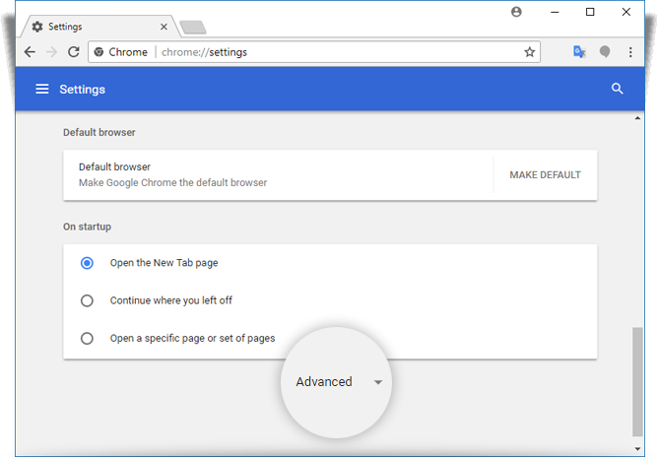Click 'Make Google Chrome the default browser' text

[172, 182]
